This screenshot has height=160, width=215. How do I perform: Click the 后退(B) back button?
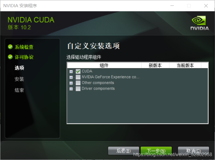123,151
